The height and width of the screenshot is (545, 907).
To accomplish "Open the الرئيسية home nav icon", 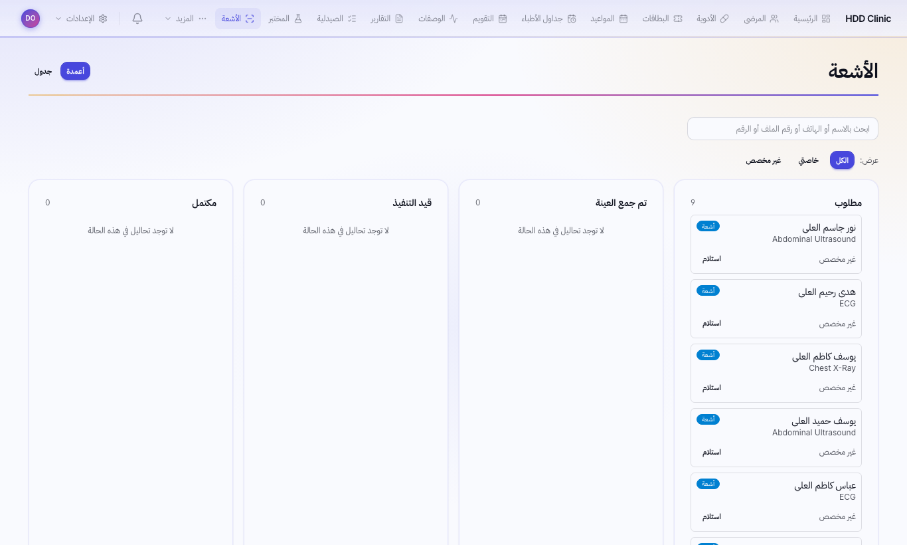I will tap(826, 19).
